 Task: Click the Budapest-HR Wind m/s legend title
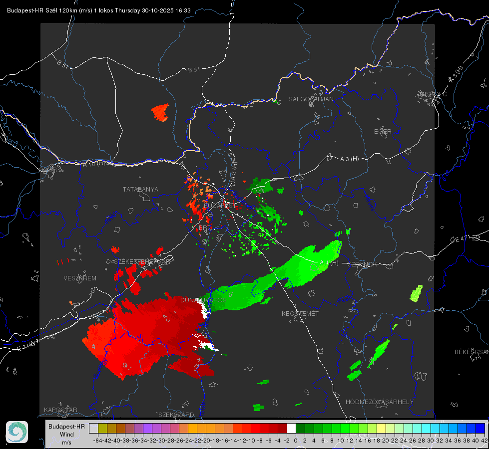click(66, 435)
